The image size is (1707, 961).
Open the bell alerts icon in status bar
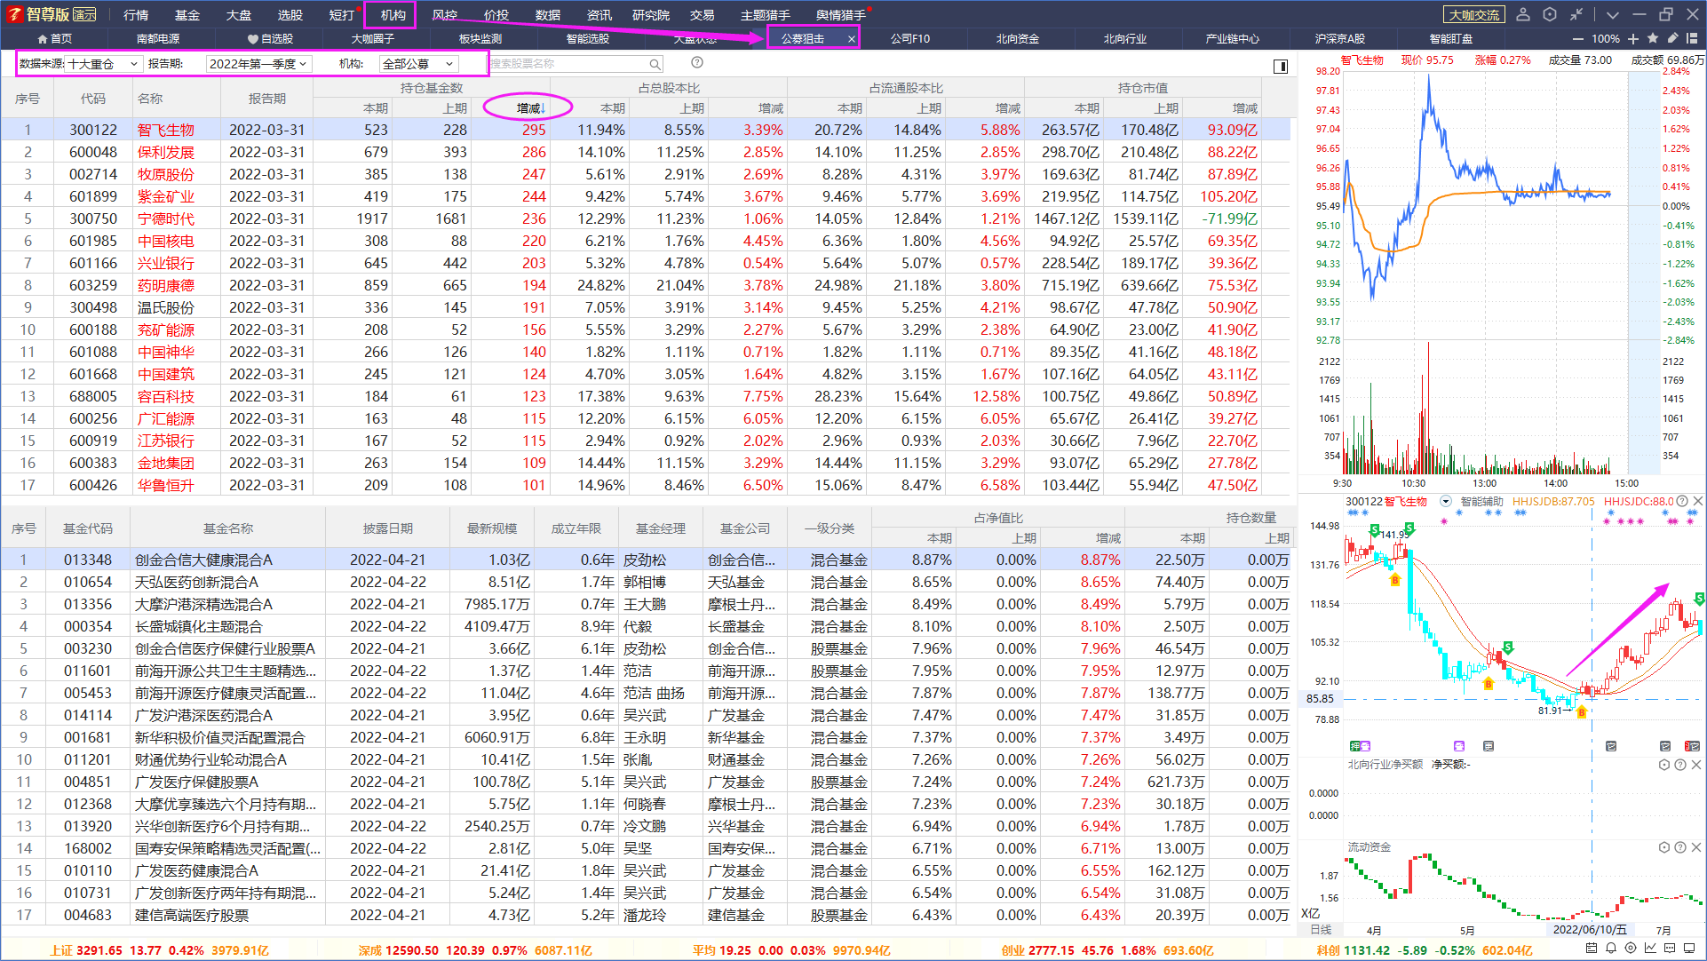pos(1611,949)
